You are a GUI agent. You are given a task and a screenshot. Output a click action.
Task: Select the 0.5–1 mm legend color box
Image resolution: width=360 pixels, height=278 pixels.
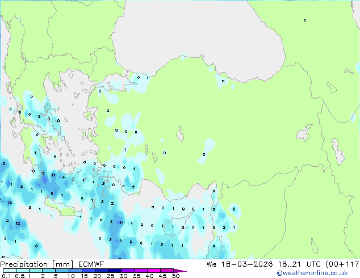(23, 271)
